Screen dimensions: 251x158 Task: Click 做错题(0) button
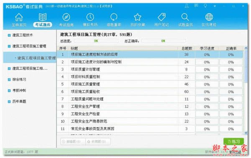73,142
